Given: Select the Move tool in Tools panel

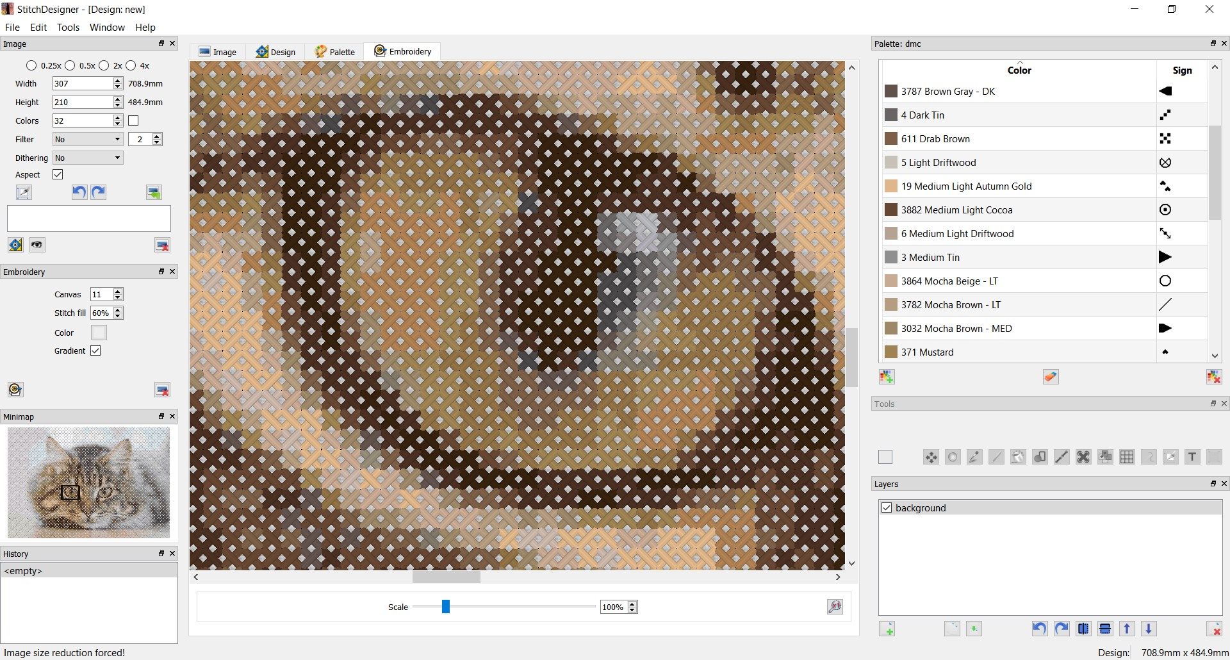Looking at the screenshot, I should [x=931, y=457].
